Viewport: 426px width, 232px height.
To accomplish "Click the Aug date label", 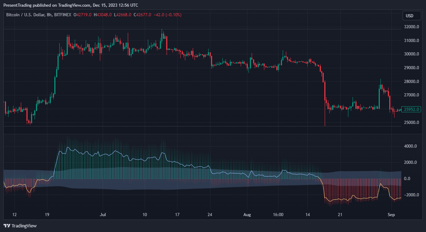I will tap(247, 214).
